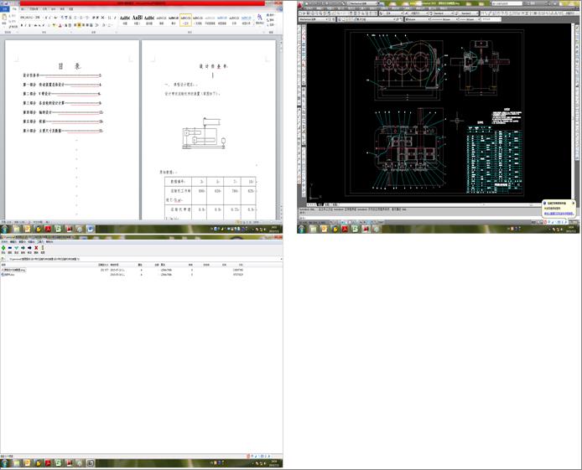
Task: Click the Add button in 7-Zip toolbar
Action: pyautogui.click(x=3, y=249)
